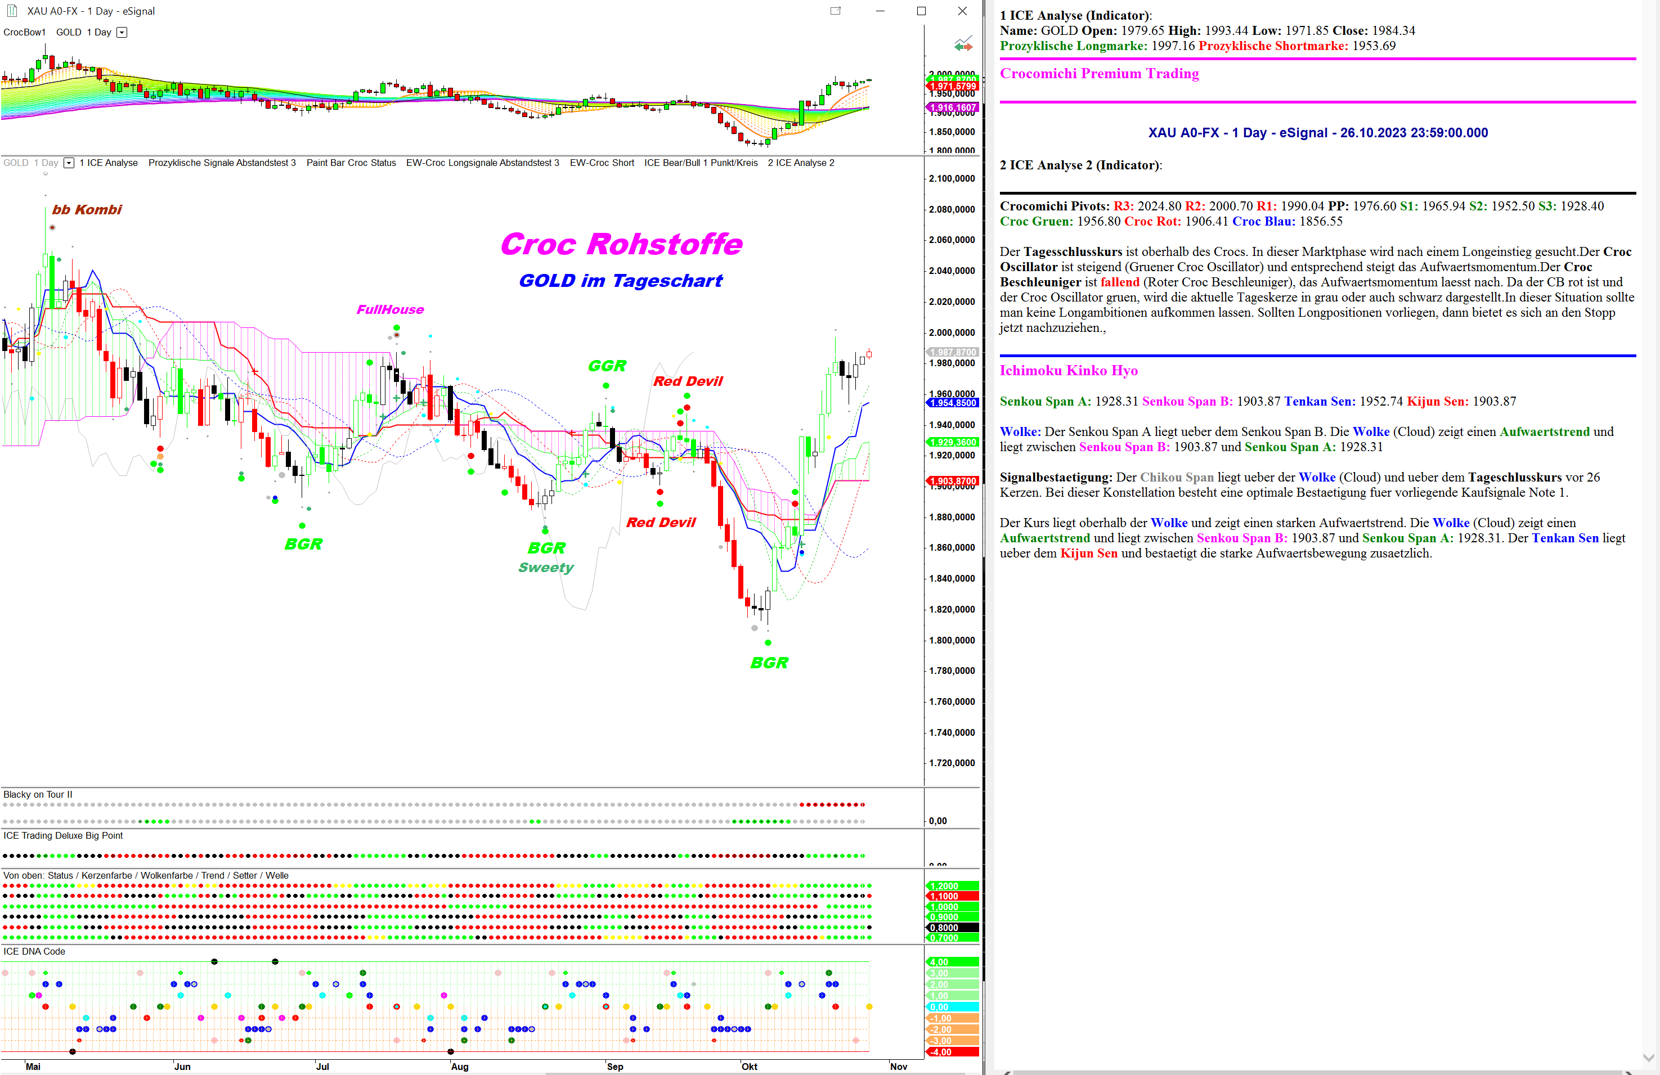The height and width of the screenshot is (1075, 1660).
Task: Maximize the eSignal chart window
Action: coord(921,11)
